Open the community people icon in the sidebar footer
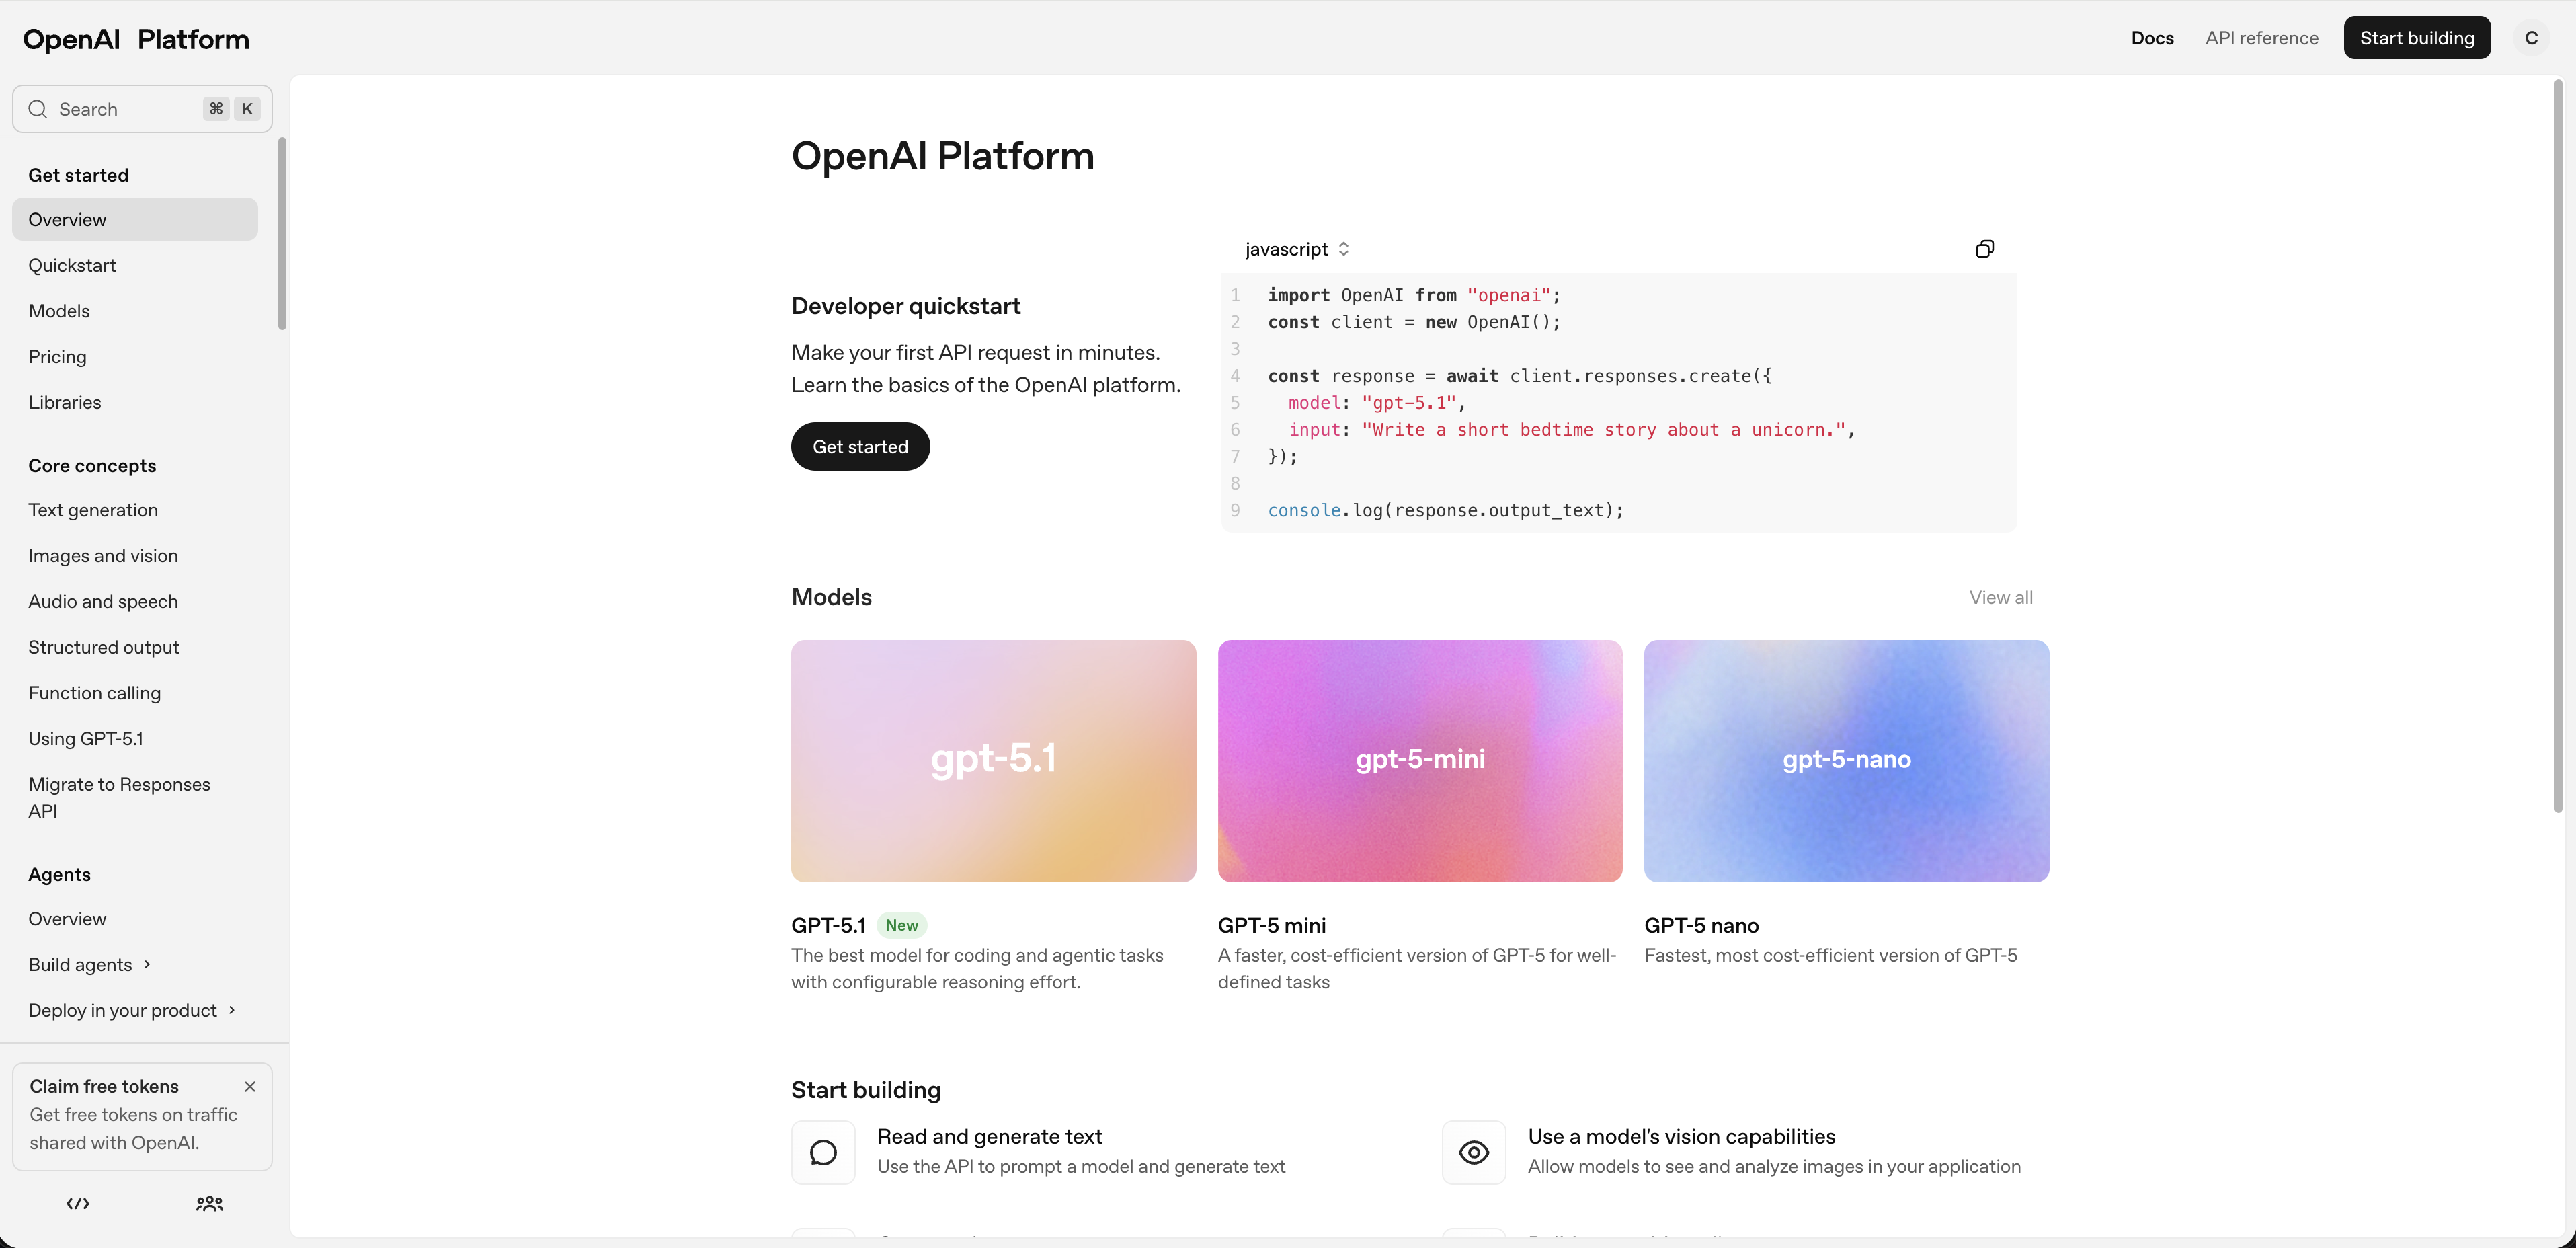 click(209, 1203)
